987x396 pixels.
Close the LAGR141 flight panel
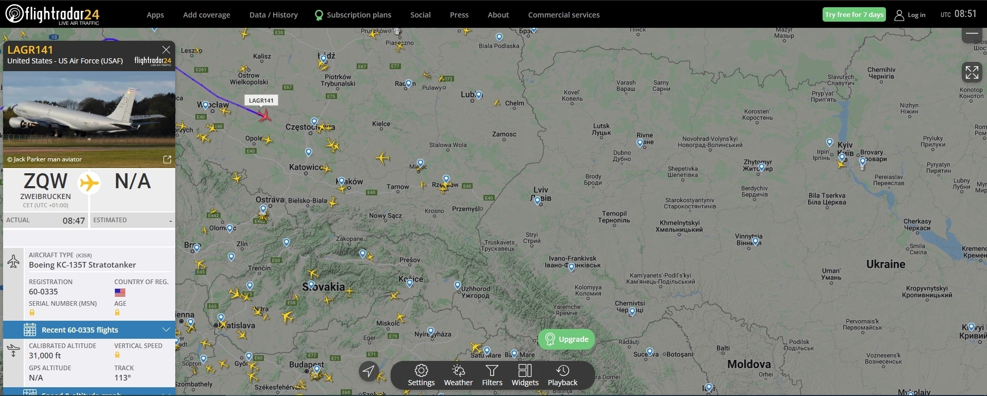tap(166, 49)
